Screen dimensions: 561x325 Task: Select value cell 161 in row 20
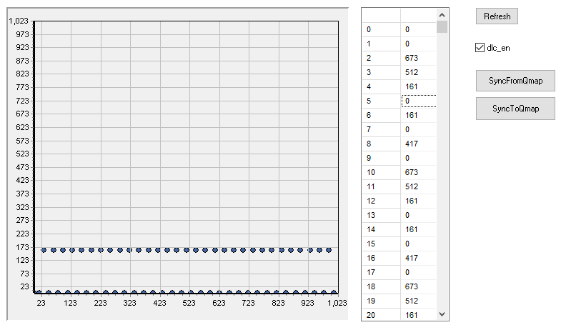419,314
